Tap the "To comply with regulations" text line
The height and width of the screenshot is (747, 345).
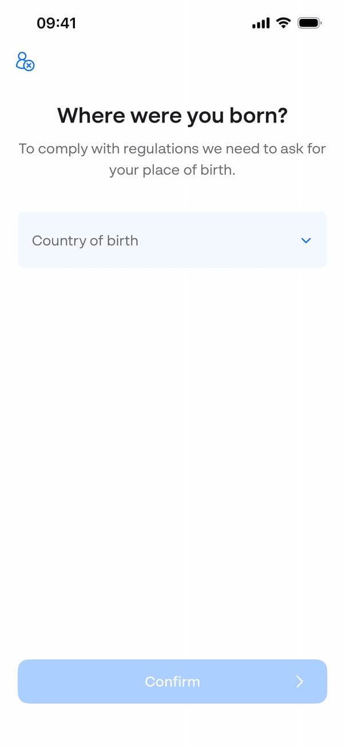172,149
